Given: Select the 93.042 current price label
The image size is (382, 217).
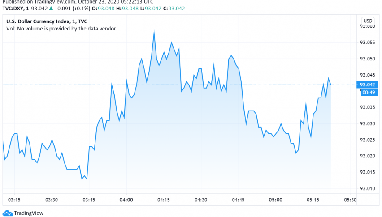Looking at the screenshot, I should click(367, 85).
